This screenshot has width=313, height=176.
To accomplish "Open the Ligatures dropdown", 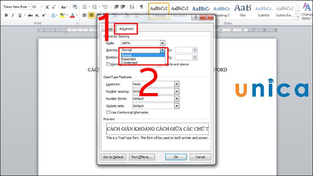I will pyautogui.click(x=177, y=84).
